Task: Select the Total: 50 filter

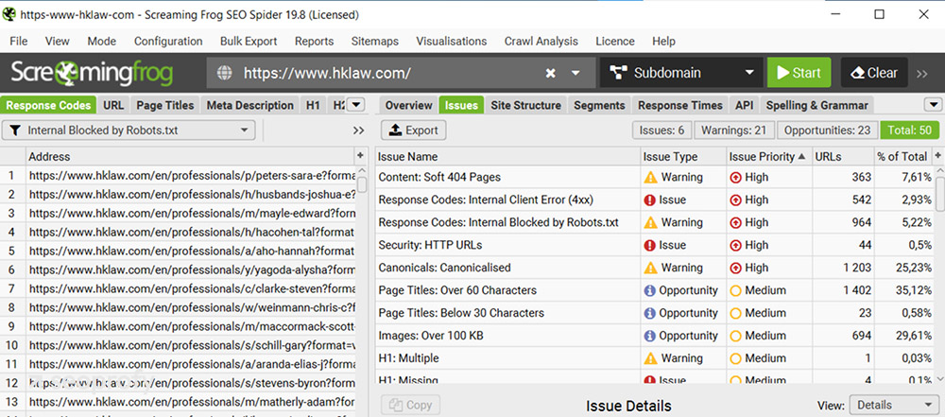Action: coord(909,130)
